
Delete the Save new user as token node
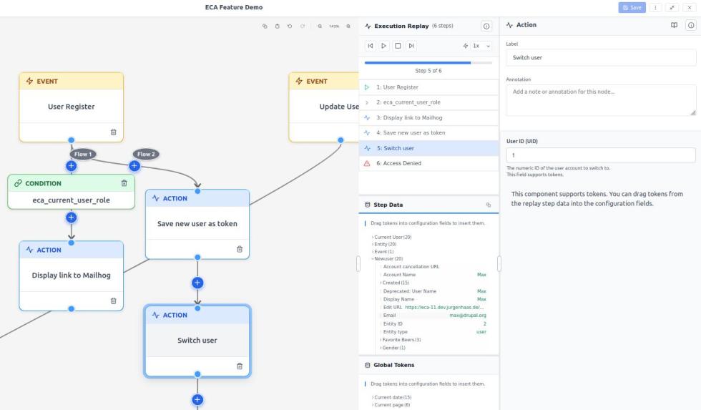(240, 249)
